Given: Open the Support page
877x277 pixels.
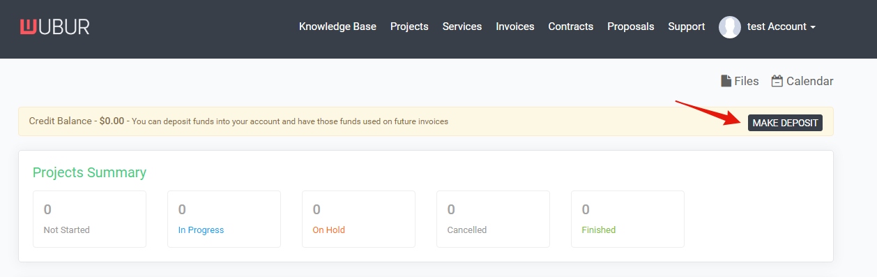Looking at the screenshot, I should (x=687, y=27).
